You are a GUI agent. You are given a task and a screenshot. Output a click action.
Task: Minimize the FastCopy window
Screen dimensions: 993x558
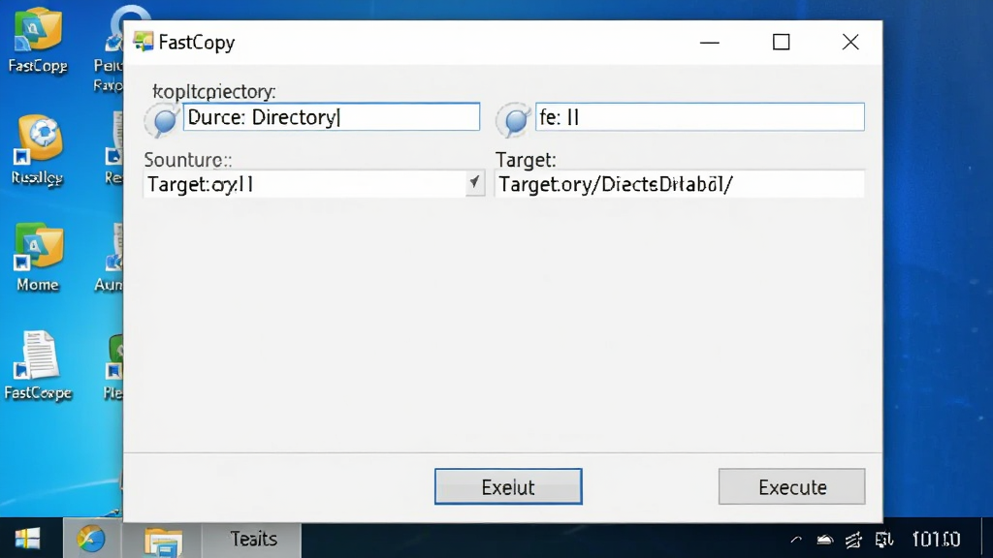(709, 43)
